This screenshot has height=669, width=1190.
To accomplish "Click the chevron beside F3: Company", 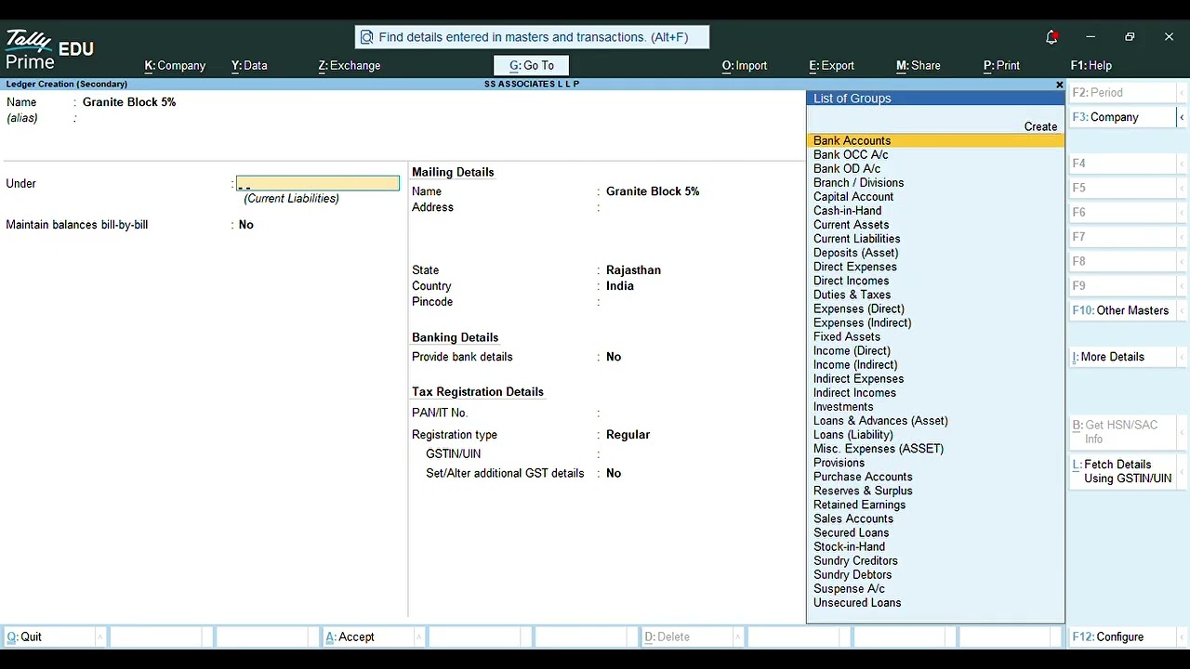I will [1182, 118].
